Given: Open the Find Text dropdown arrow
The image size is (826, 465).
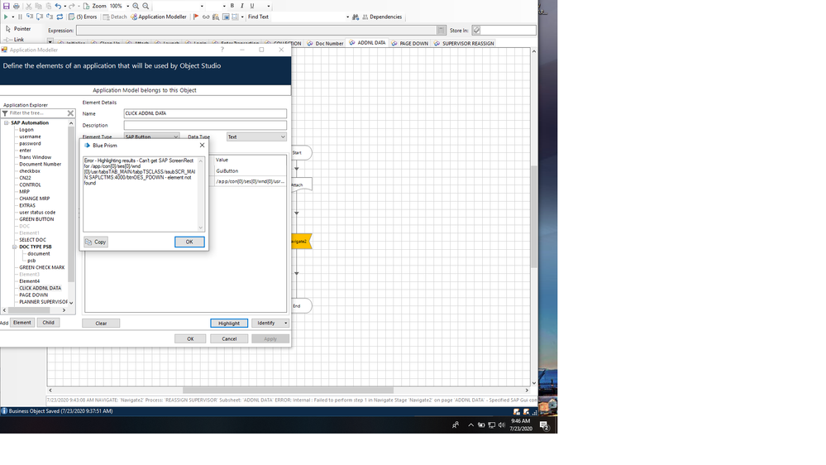Looking at the screenshot, I should pos(347,17).
